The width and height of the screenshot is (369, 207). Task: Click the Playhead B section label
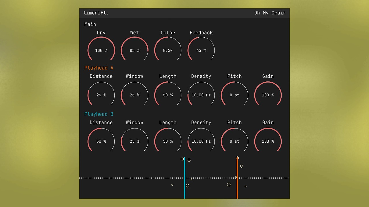pos(99,114)
